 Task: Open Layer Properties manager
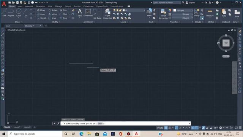tap(107, 14)
